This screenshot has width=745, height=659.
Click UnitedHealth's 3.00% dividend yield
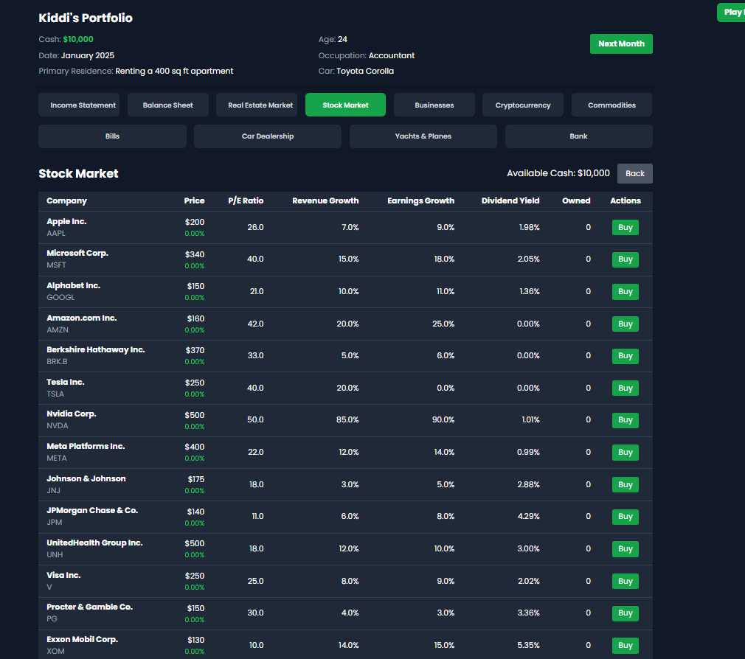(528, 548)
